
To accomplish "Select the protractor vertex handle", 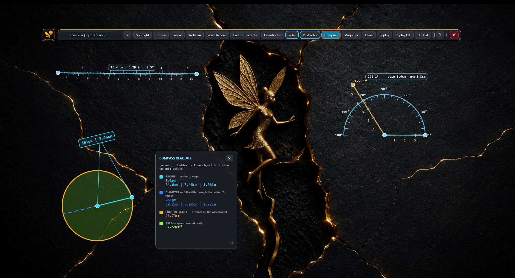I will pos(384,135).
